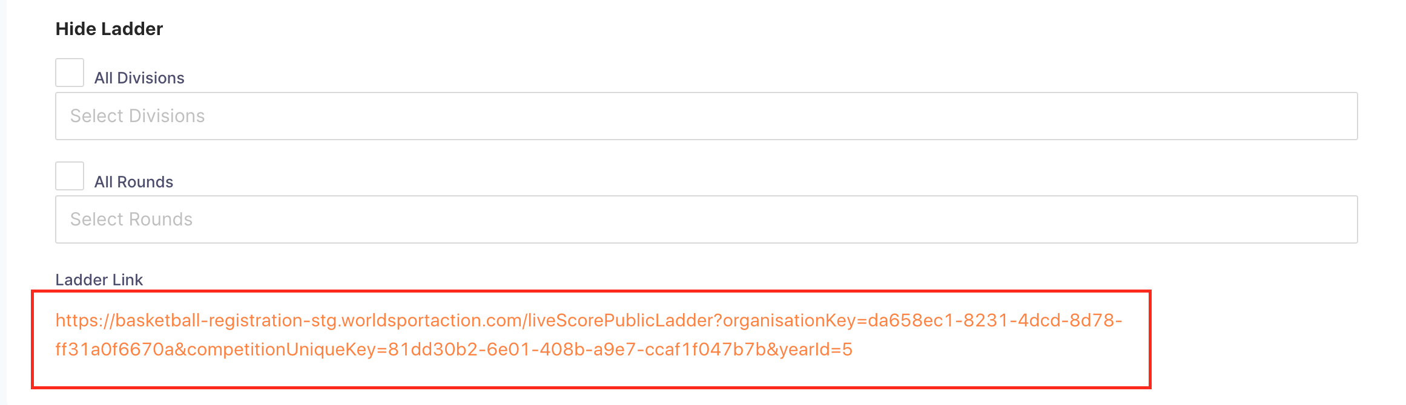
Task: Click the Select Rounds placeholder text
Action: 131,219
